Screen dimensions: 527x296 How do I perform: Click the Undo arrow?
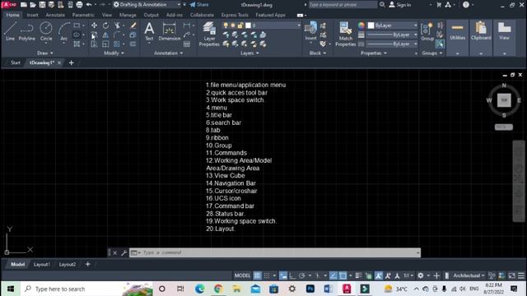(x=89, y=5)
